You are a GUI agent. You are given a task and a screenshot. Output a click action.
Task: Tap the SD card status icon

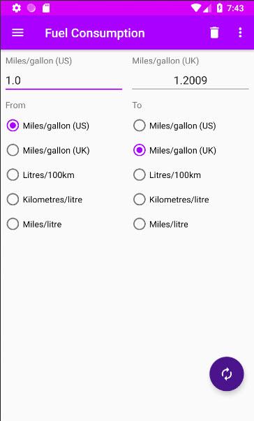[x=46, y=8]
